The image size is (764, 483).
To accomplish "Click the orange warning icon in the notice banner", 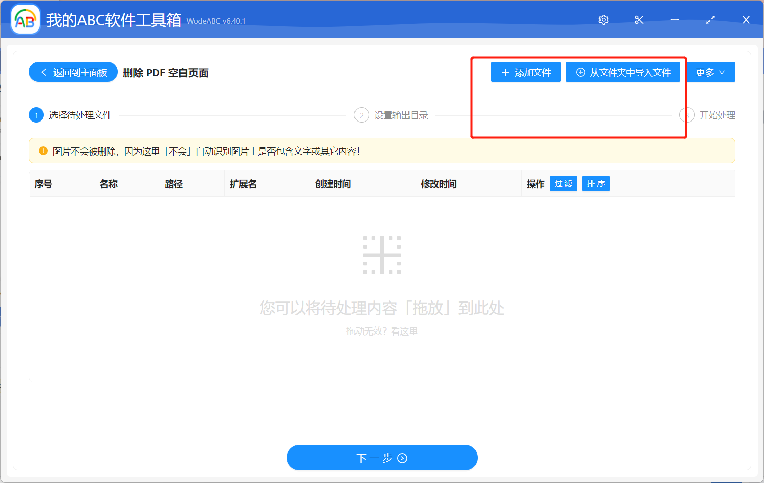I will (43, 150).
